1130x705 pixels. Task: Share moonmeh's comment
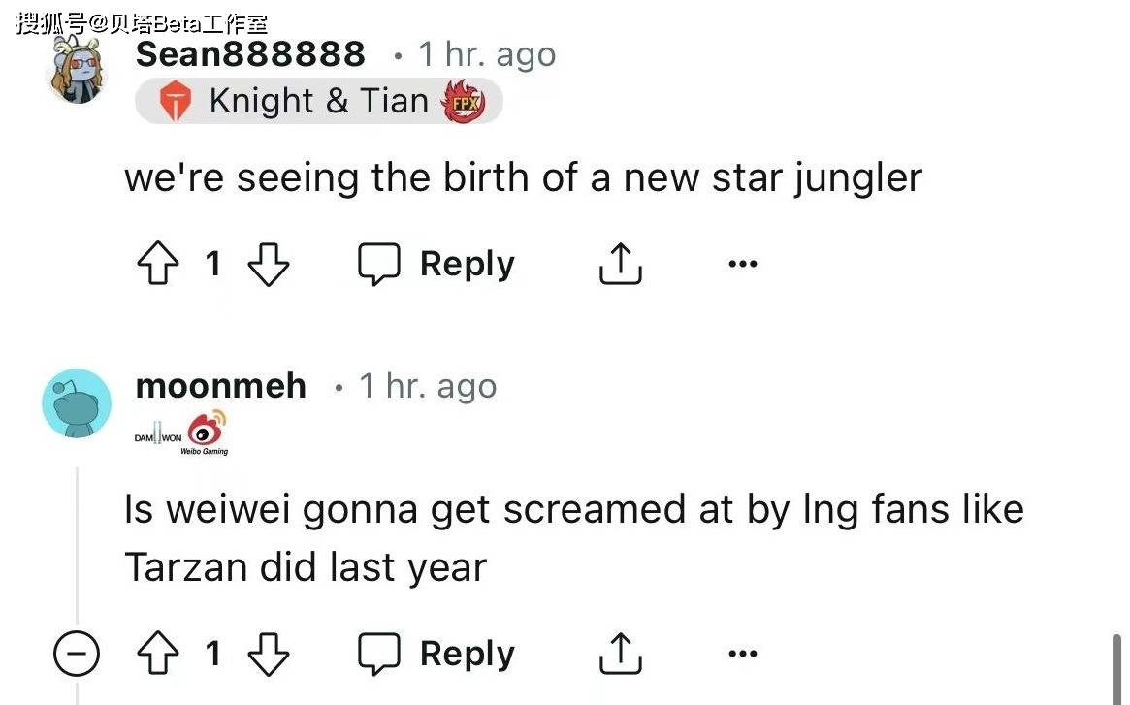[620, 655]
